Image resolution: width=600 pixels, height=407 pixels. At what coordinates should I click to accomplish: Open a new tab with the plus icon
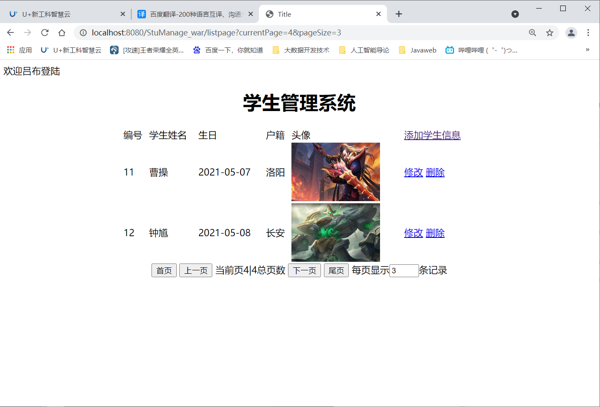[x=399, y=14]
